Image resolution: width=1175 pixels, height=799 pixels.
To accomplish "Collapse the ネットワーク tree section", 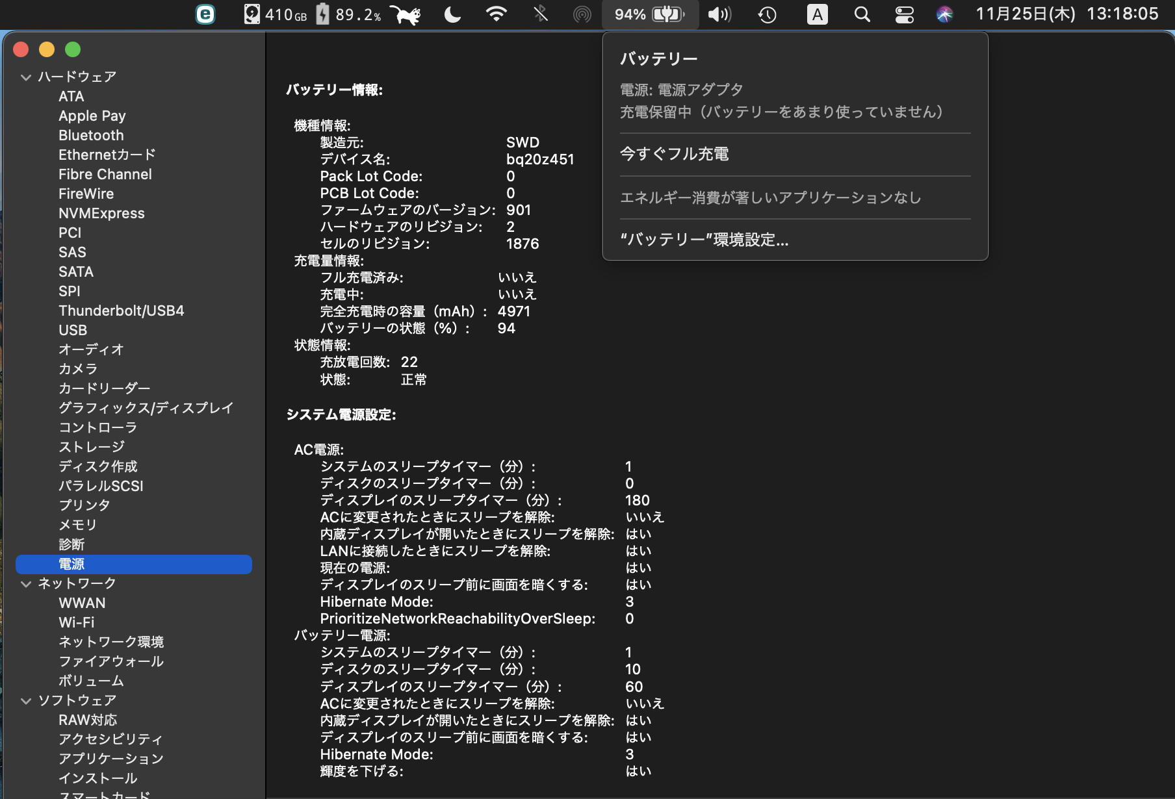I will pyautogui.click(x=26, y=584).
